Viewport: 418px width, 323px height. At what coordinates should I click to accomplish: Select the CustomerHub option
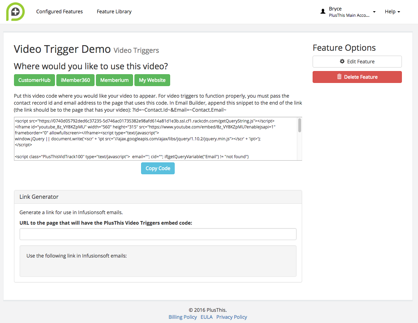[x=34, y=80]
